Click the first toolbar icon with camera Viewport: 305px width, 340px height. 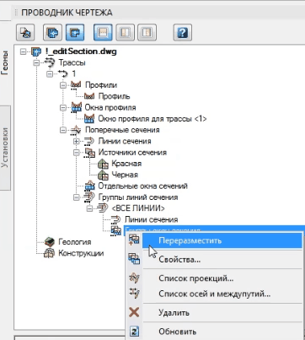(25, 33)
